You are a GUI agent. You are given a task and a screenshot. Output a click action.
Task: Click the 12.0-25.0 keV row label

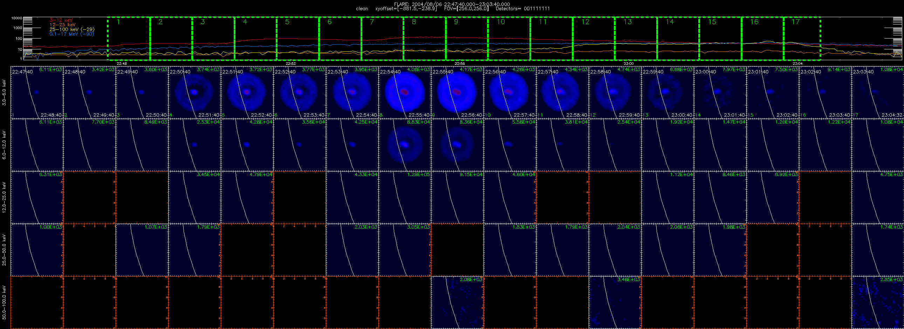(4, 197)
